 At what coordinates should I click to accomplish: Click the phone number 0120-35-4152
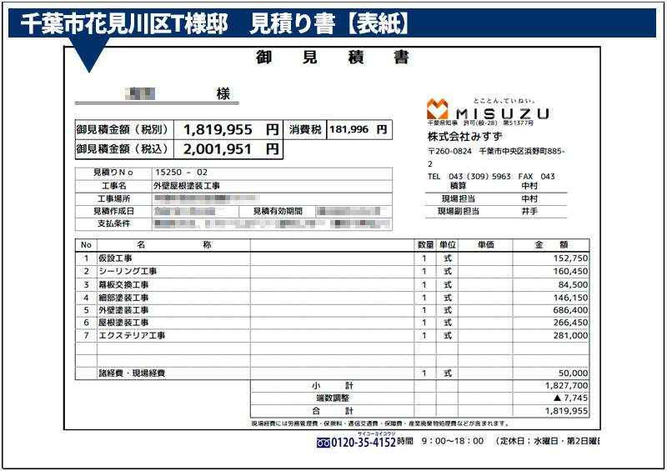click(x=364, y=443)
